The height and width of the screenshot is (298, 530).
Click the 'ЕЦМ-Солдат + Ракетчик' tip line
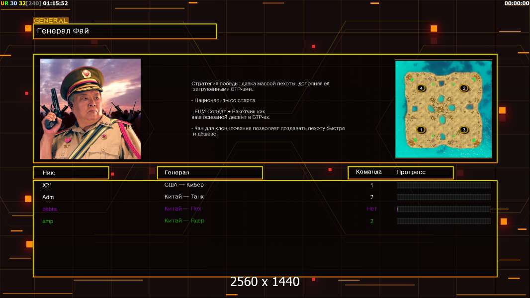(231, 114)
